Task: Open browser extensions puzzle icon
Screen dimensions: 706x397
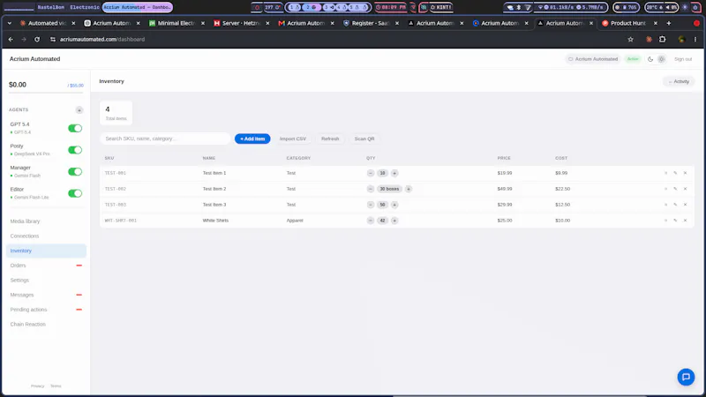Action: click(x=663, y=39)
